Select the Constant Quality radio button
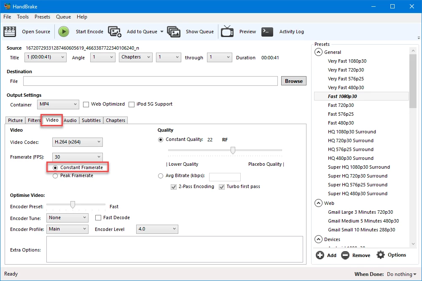 (161, 140)
